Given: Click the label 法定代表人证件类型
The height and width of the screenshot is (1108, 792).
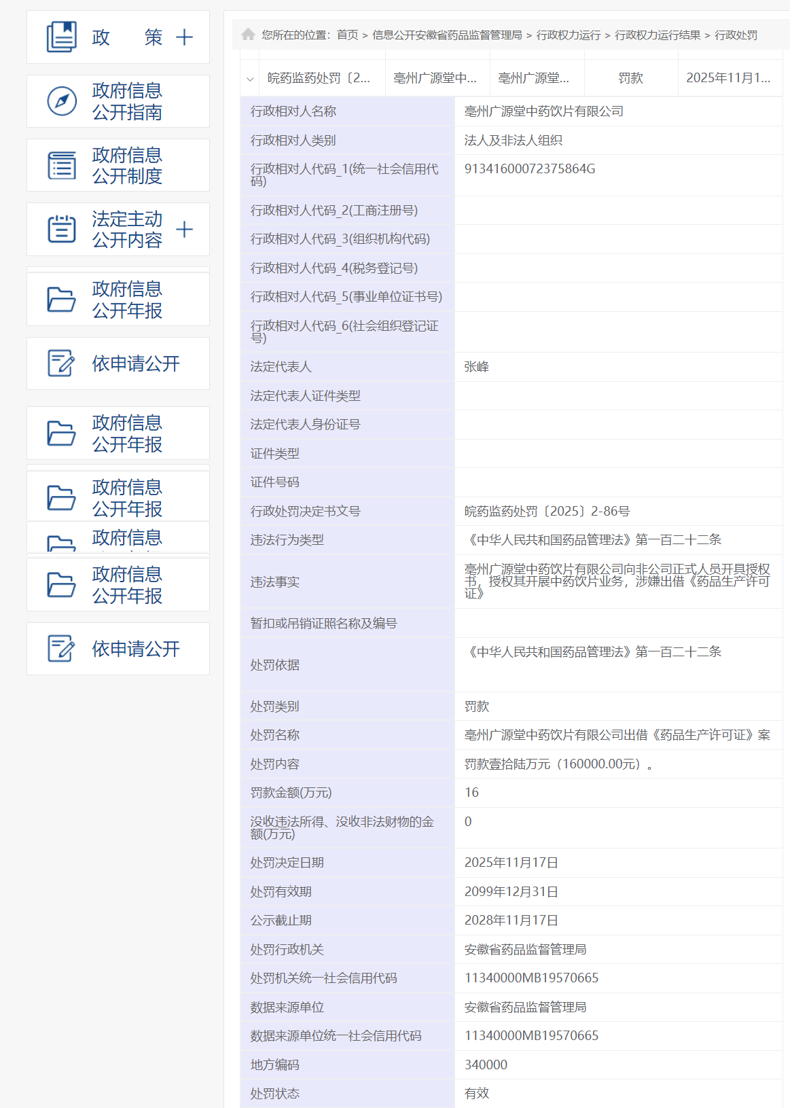Looking at the screenshot, I should tap(306, 396).
